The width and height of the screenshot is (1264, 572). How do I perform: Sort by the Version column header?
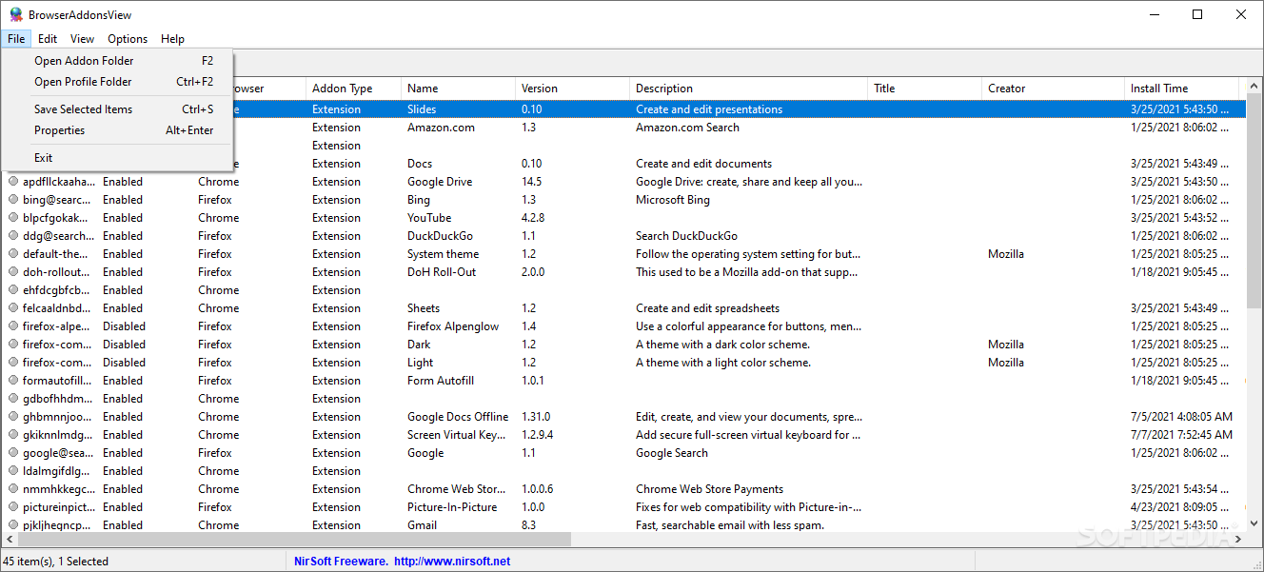tap(572, 89)
